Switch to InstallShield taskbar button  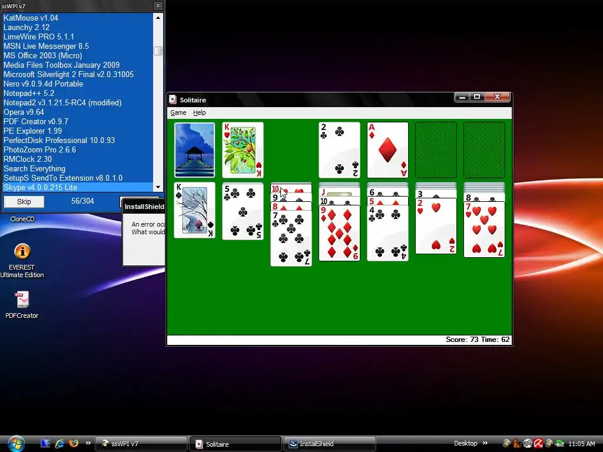(x=329, y=444)
